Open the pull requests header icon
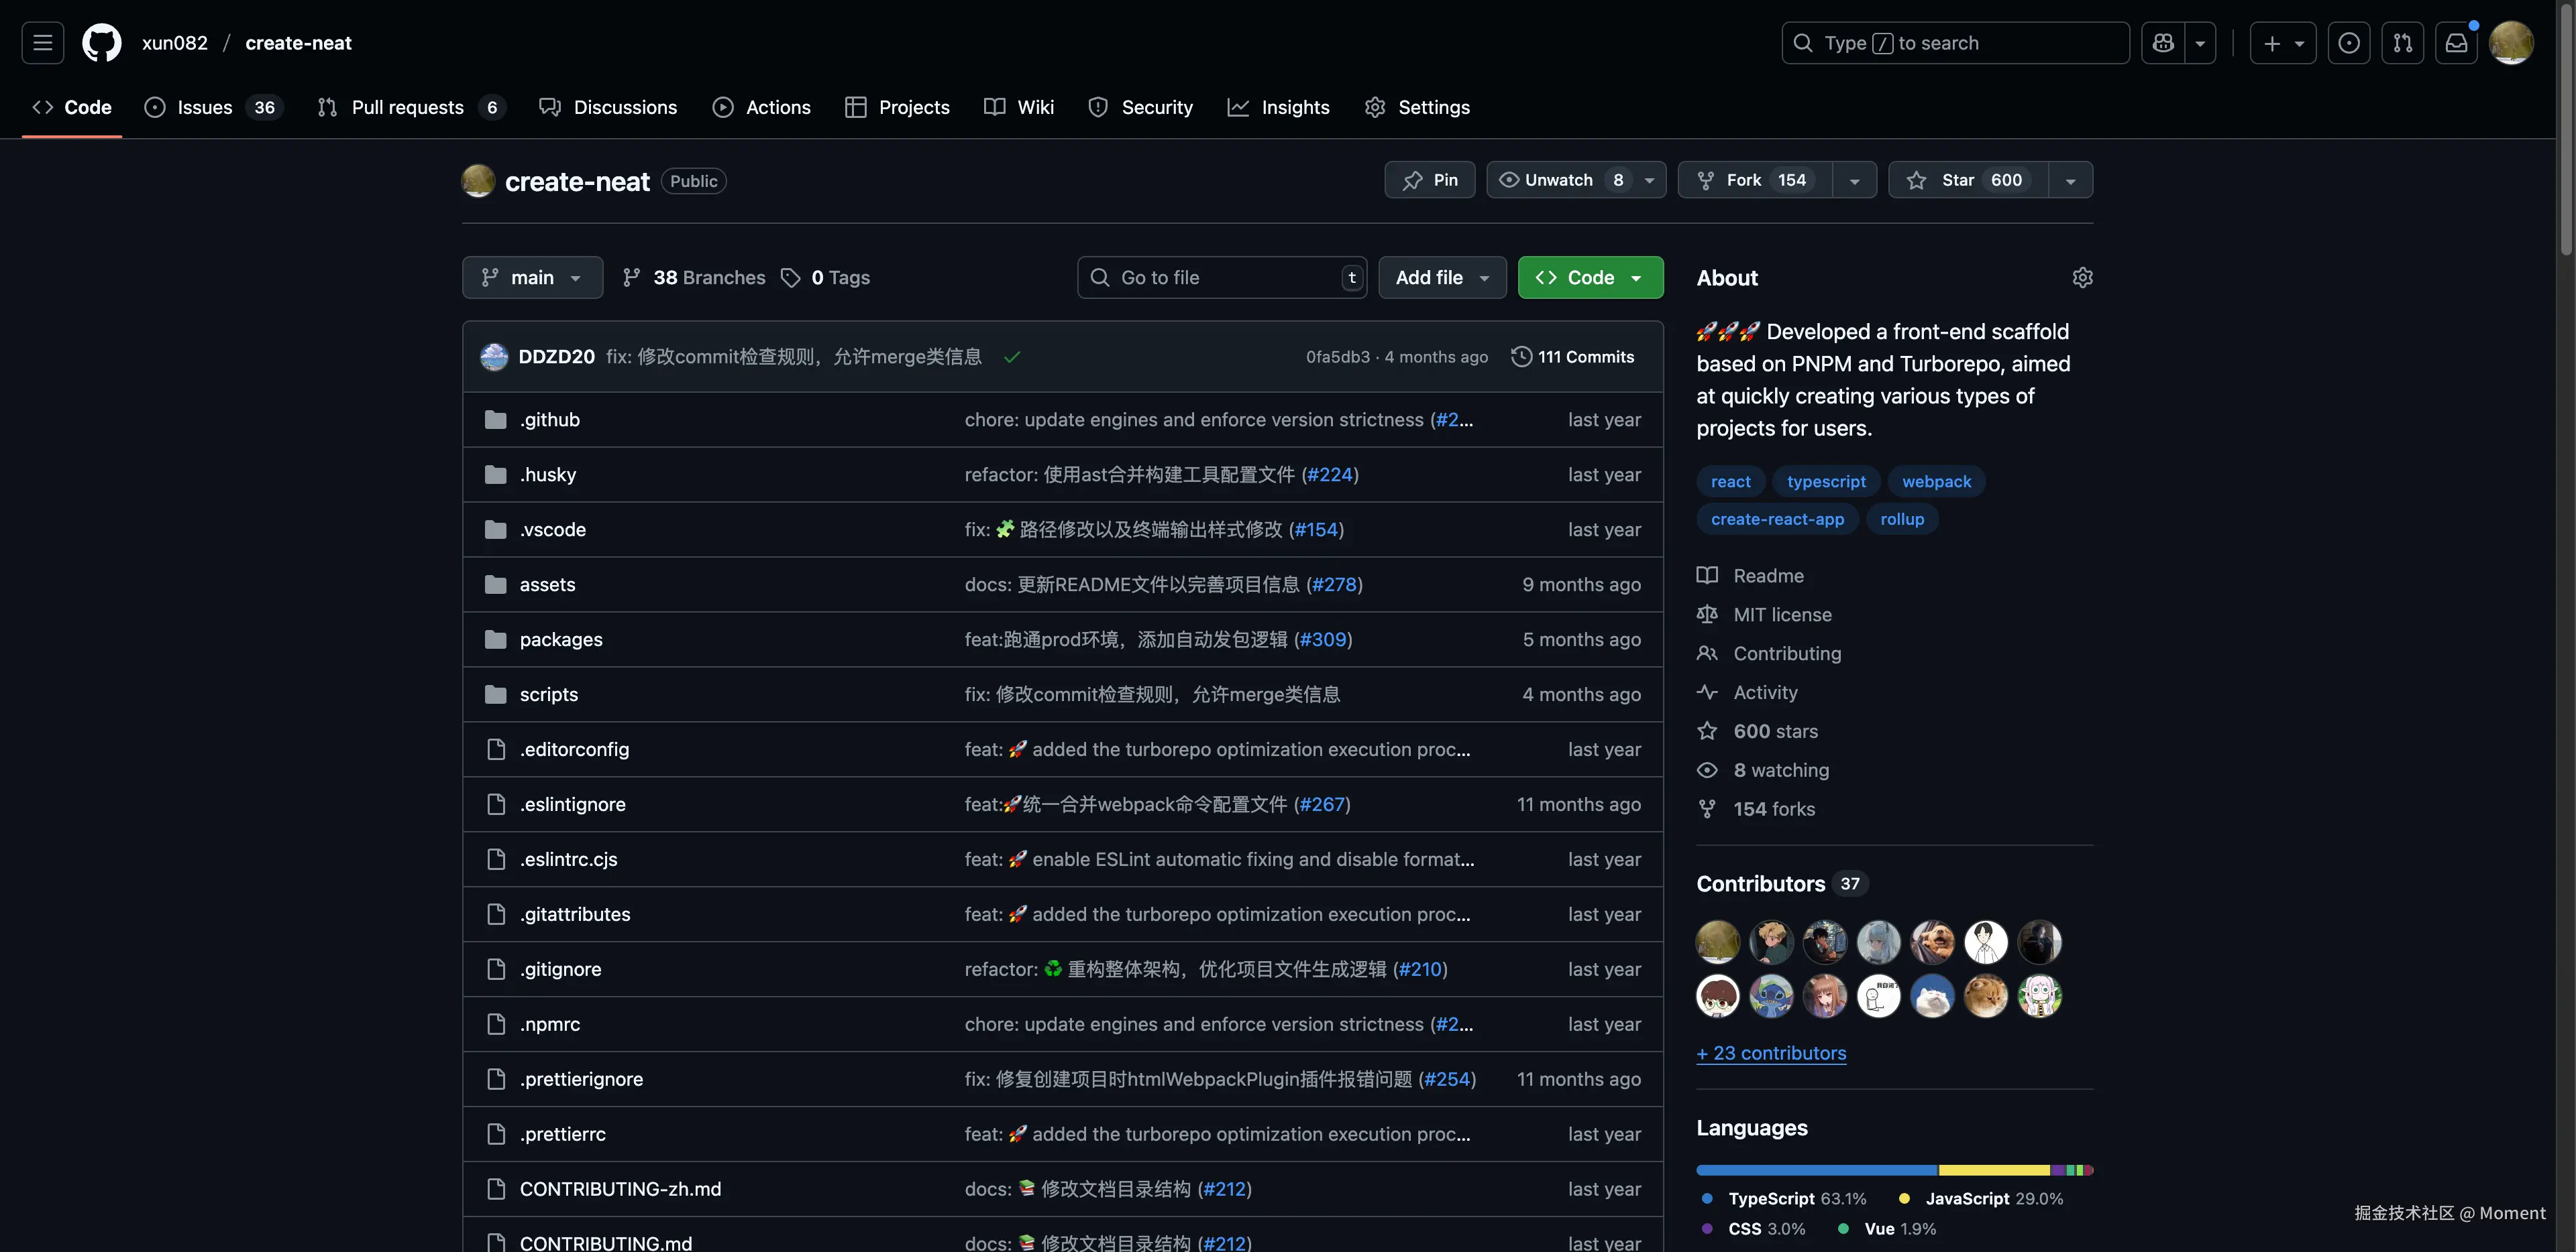Image resolution: width=2576 pixels, height=1252 pixels. [x=2402, y=43]
